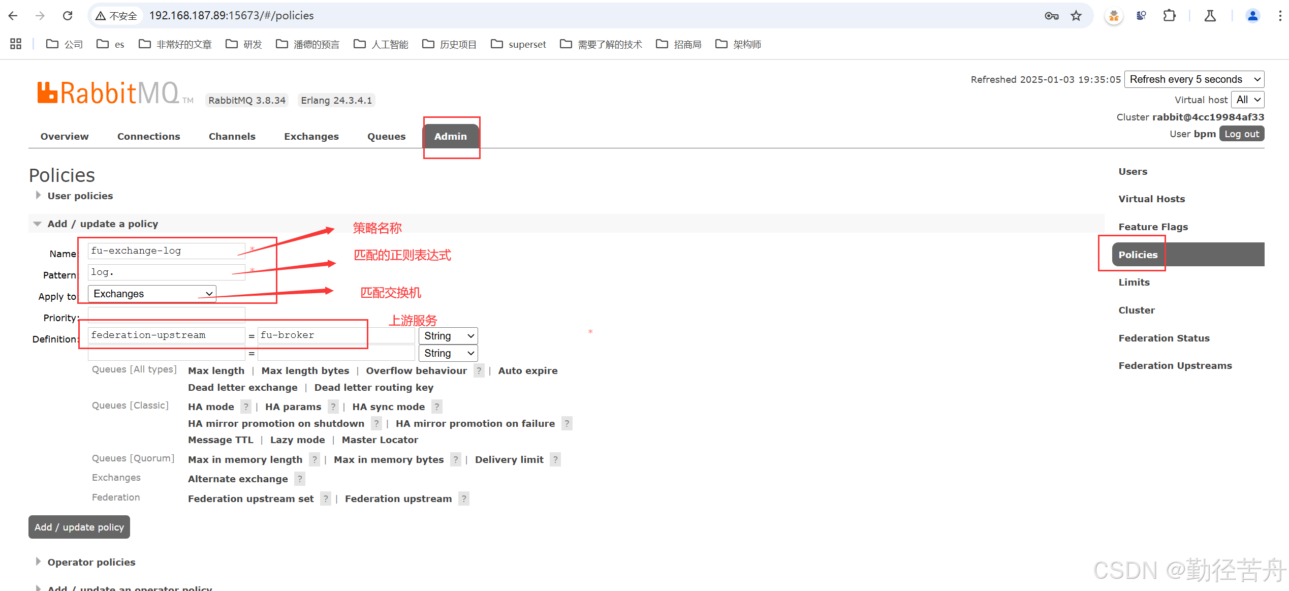This screenshot has height=591, width=1289.
Task: Open the Max in memory length help icon
Action: pyautogui.click(x=314, y=459)
